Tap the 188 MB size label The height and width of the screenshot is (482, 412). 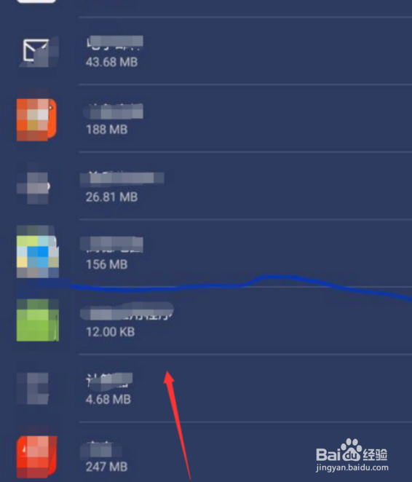(x=106, y=130)
